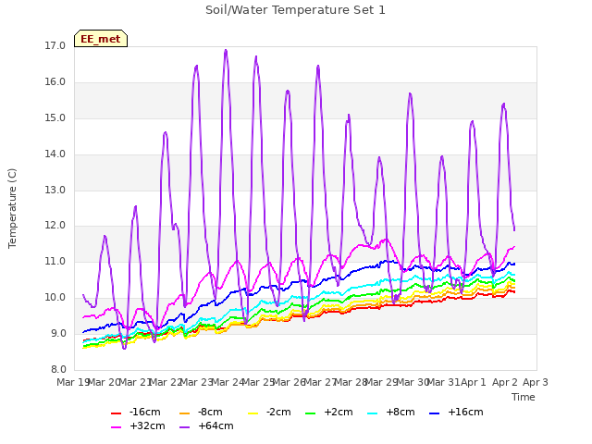Viewport: 592px width, 444px height.
Task: Click the 12.0 y-axis tick label
Action: [x=55, y=226]
